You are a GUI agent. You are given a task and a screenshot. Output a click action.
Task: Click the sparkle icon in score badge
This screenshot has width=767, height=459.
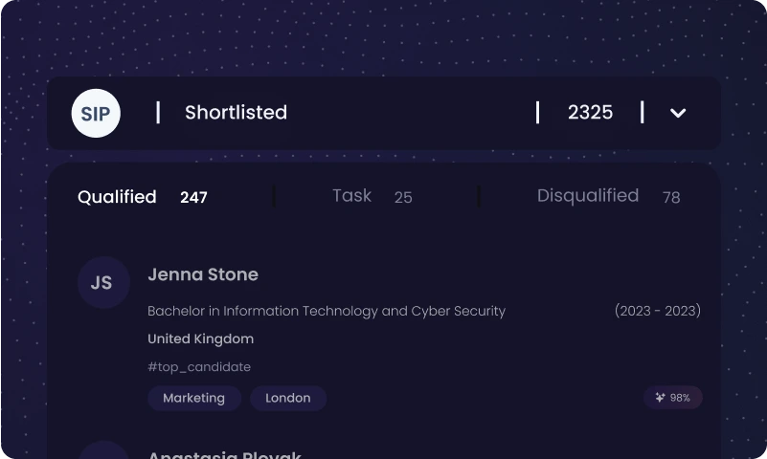[660, 398]
